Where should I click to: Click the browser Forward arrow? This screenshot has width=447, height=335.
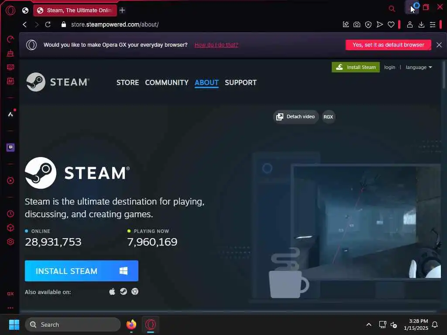tap(37, 24)
